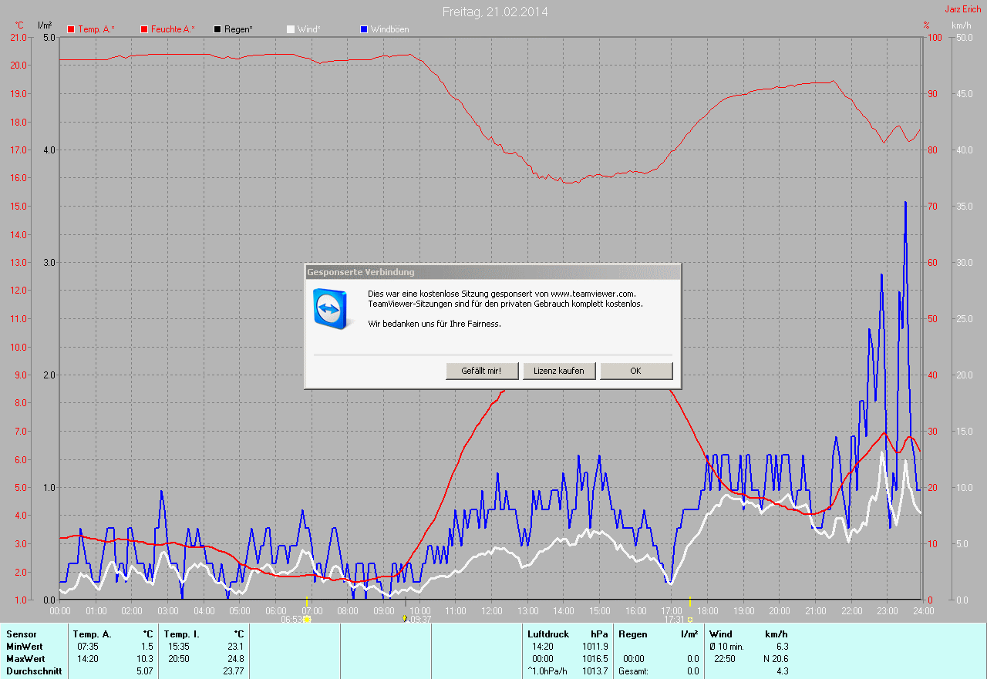Image resolution: width=987 pixels, height=679 pixels.
Task: Click the indoor maximum value '24.8'
Action: (236, 659)
